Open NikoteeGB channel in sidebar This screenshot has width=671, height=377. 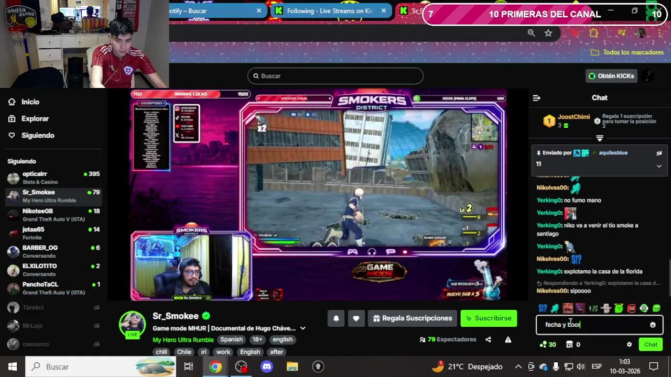pos(52,215)
